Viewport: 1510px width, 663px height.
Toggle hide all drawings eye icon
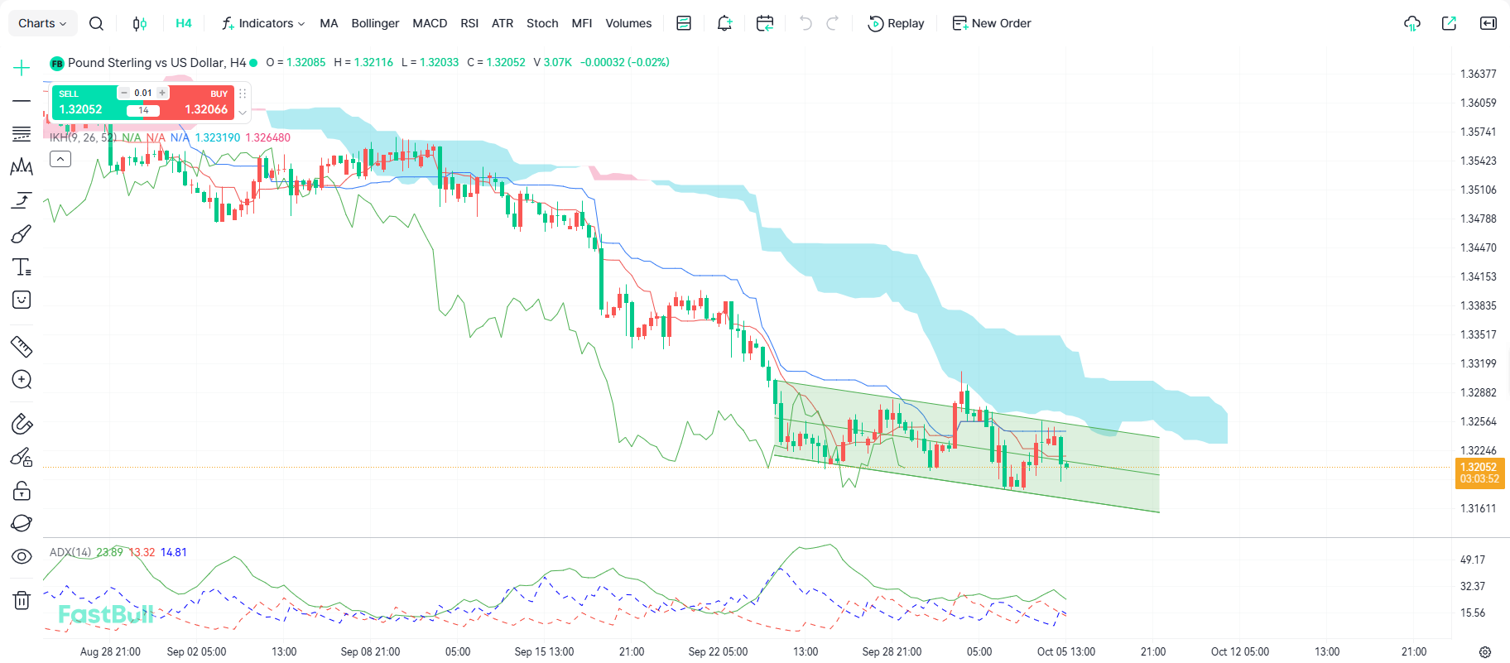click(22, 557)
